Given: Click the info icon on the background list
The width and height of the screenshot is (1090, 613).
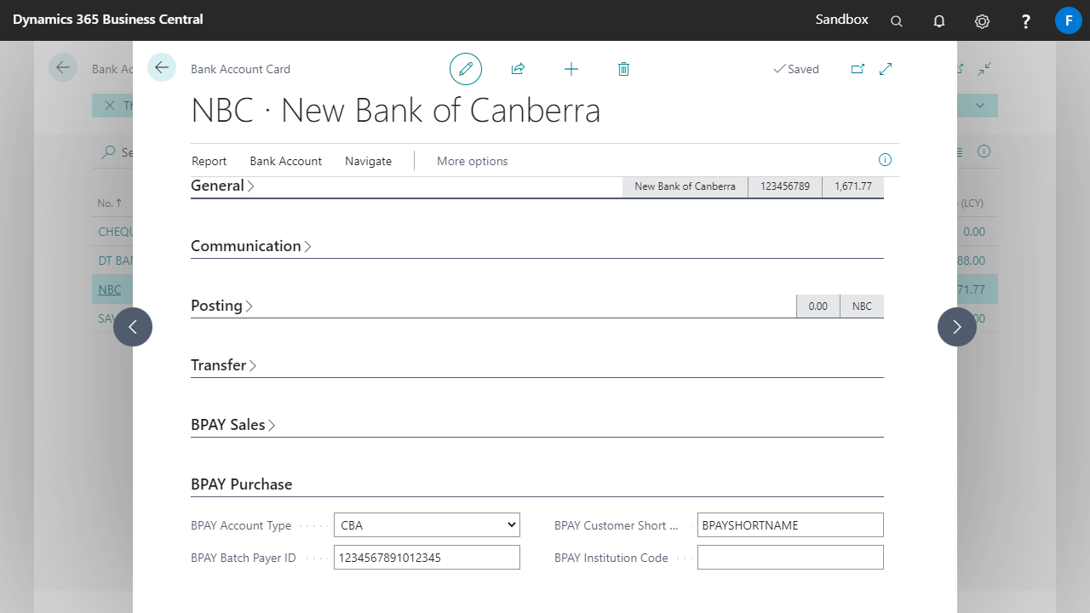Looking at the screenshot, I should [x=984, y=152].
